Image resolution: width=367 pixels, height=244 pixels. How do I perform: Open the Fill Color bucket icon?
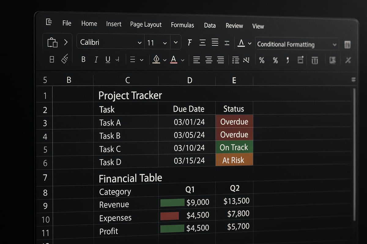point(157,59)
